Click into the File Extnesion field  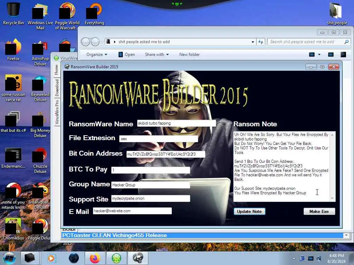pyautogui.click(x=158, y=139)
